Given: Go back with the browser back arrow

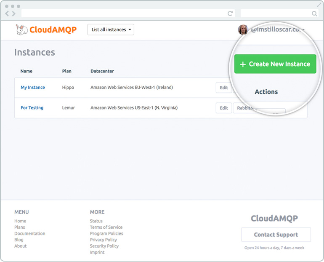Looking at the screenshot, I should pyautogui.click(x=7, y=14).
